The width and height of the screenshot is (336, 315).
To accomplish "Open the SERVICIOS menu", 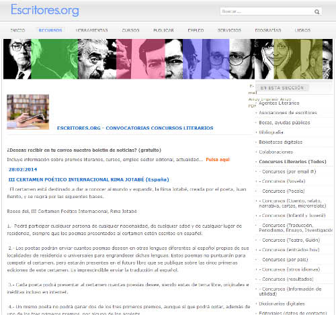I will pos(229,30).
